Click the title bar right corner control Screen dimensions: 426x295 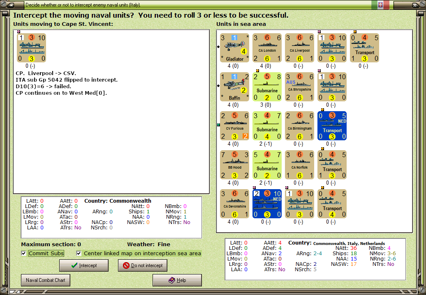coord(415,5)
